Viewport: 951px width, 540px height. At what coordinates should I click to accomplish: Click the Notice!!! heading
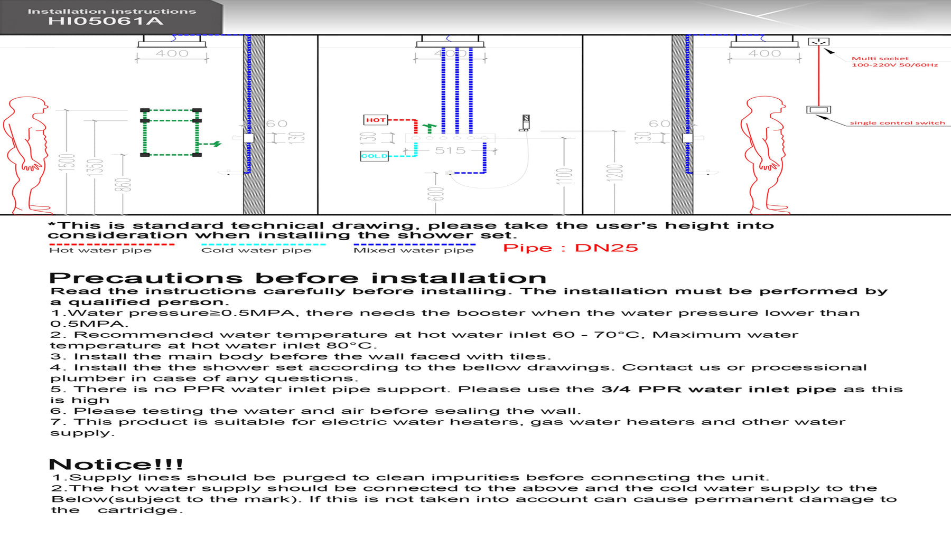[116, 465]
